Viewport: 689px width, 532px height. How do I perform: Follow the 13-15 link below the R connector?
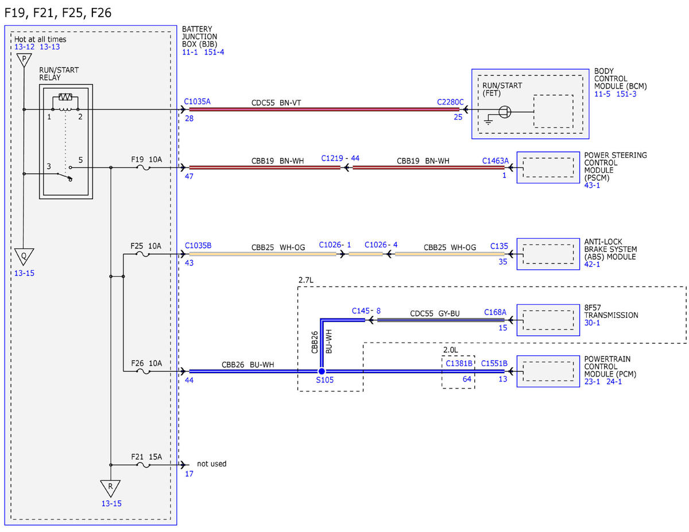111,503
